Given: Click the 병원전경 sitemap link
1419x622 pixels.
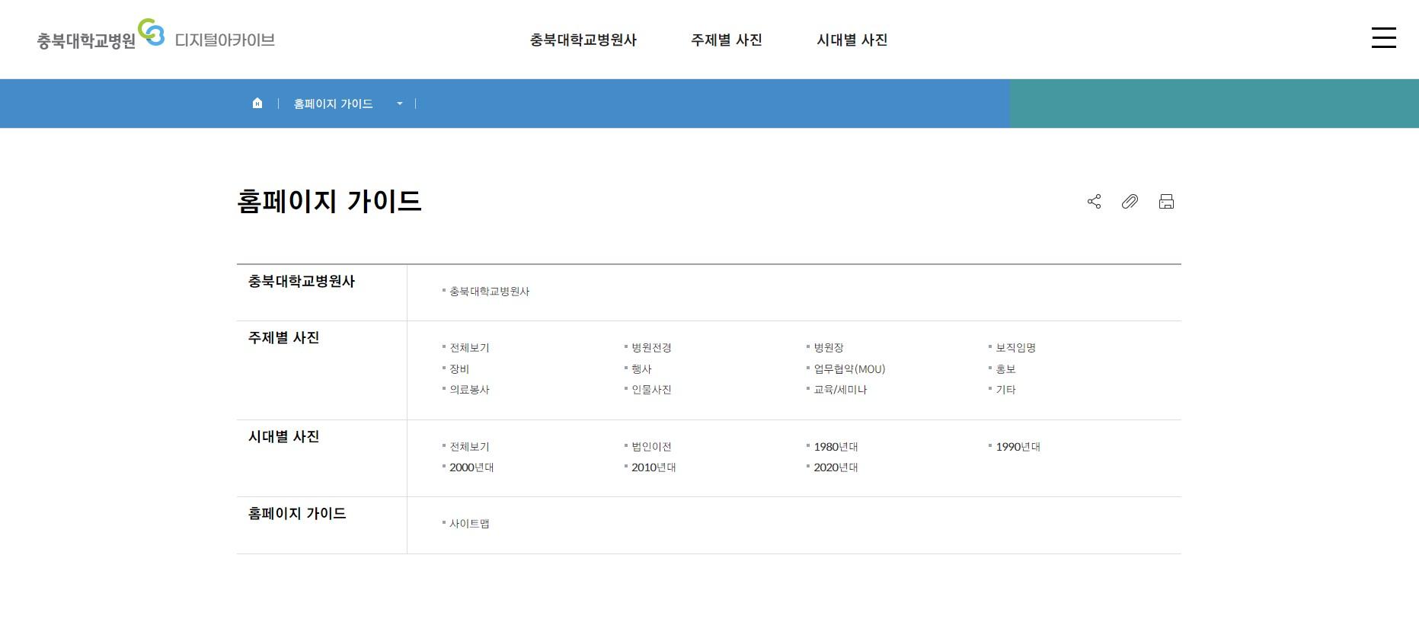Looking at the screenshot, I should coord(651,348).
